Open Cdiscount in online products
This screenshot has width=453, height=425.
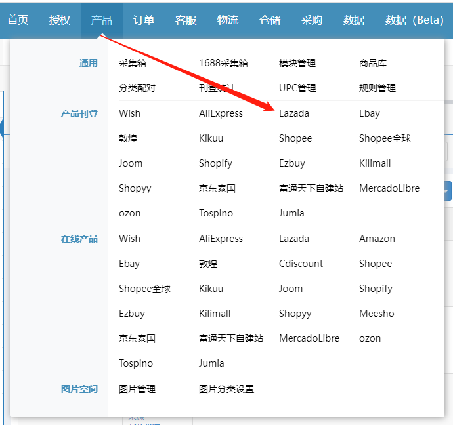point(301,264)
